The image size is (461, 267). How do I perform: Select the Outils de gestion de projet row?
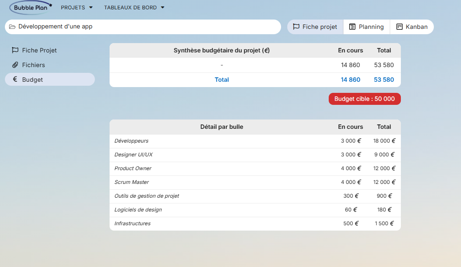point(255,196)
